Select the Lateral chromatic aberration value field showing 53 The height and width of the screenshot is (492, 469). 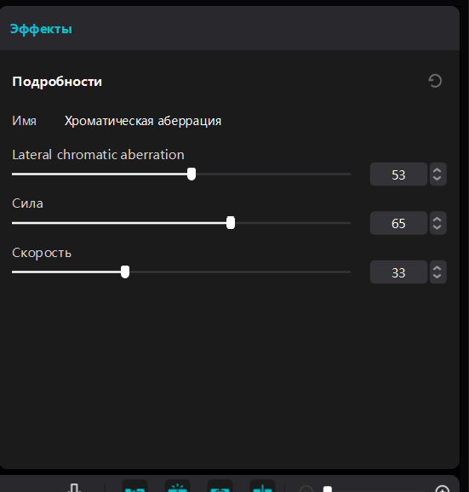coord(398,174)
